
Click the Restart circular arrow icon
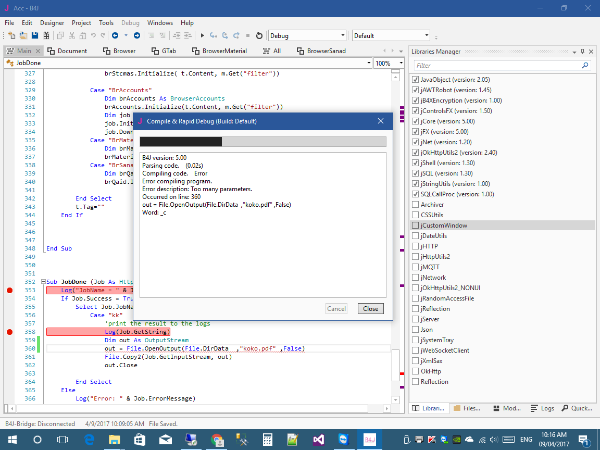[259, 35]
